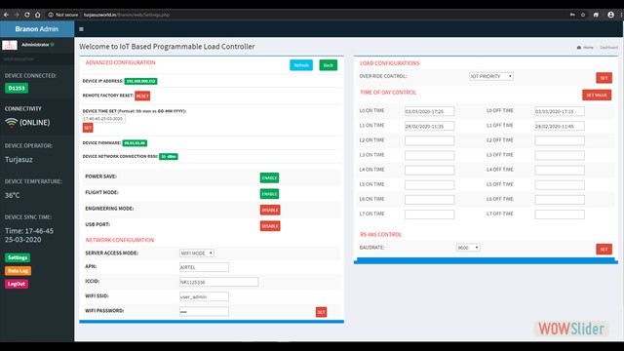Click the device IP address badge
The height and width of the screenshot is (351, 624).
(140, 81)
